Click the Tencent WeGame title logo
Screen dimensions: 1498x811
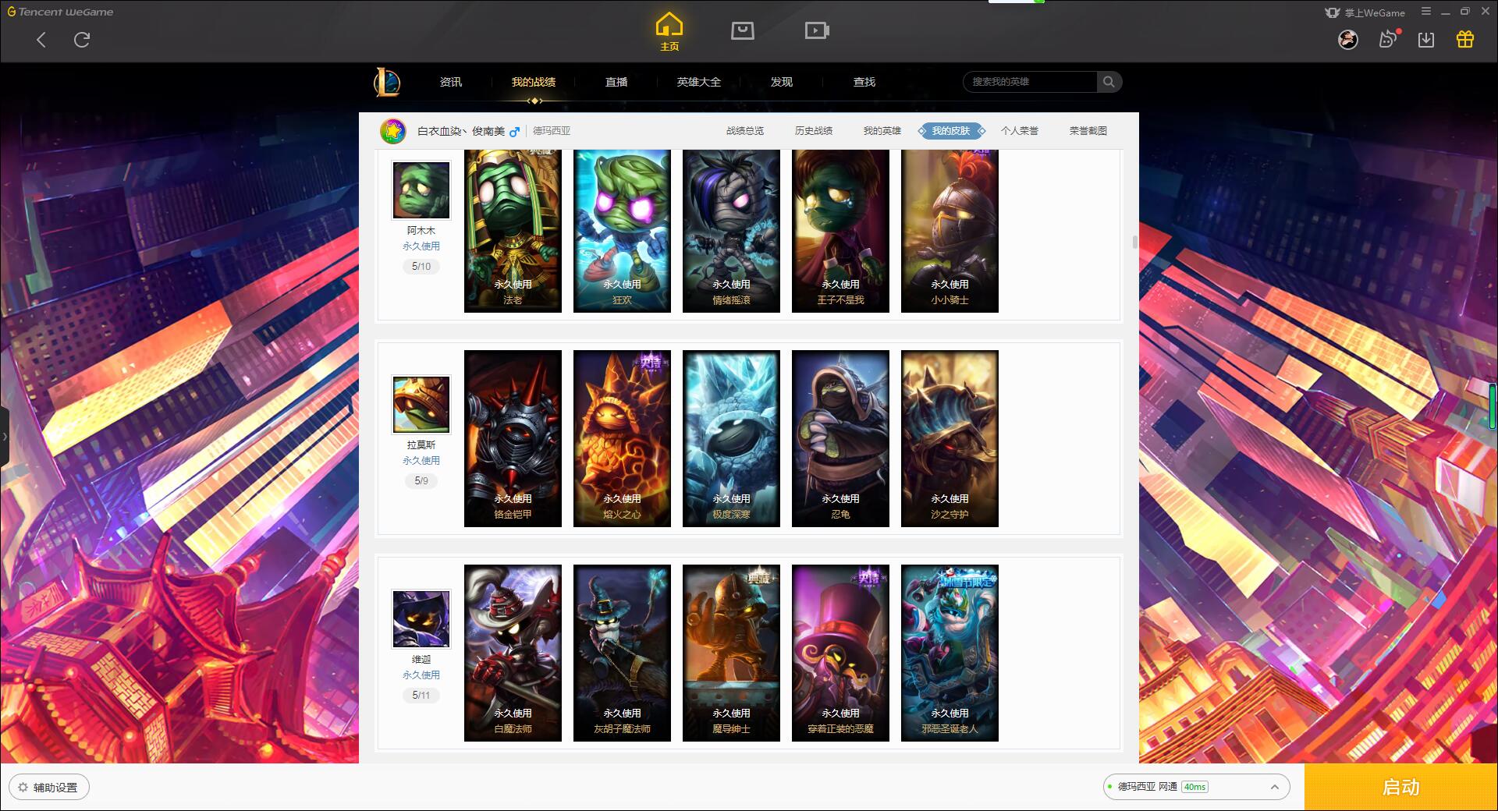click(60, 12)
